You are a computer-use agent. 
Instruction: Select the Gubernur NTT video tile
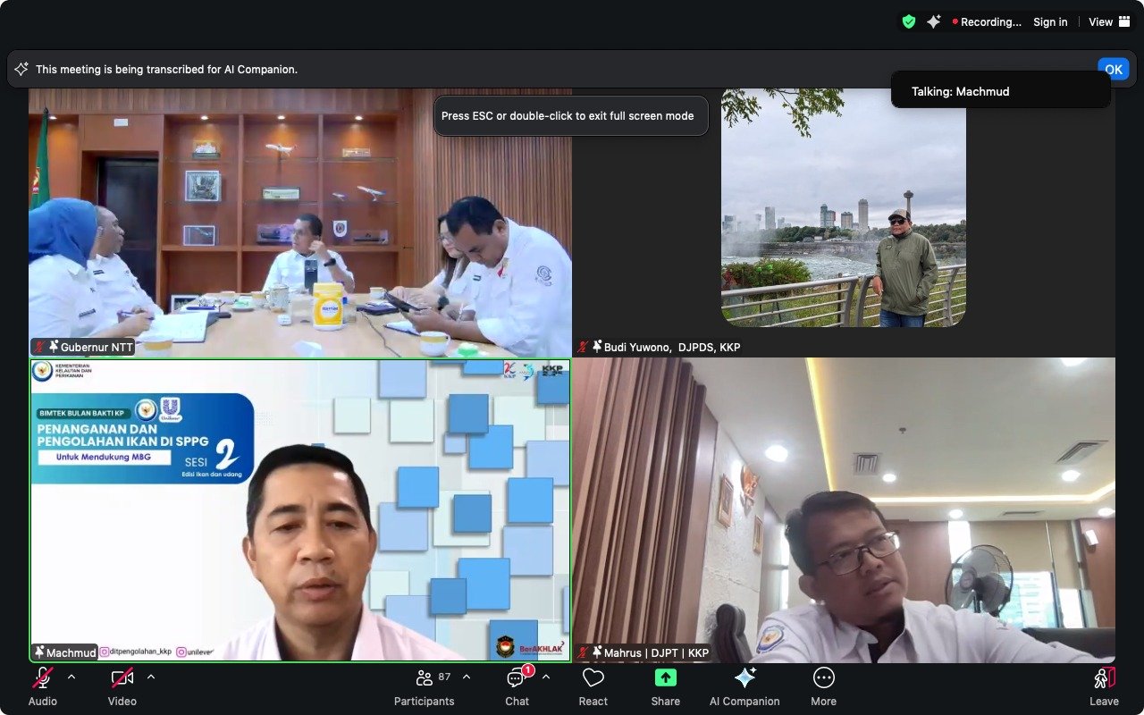click(x=300, y=223)
